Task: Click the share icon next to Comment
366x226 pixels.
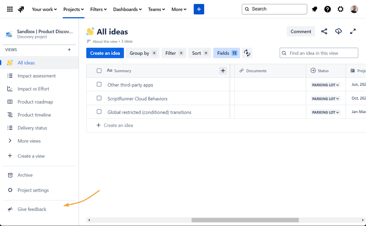Action: [x=324, y=31]
